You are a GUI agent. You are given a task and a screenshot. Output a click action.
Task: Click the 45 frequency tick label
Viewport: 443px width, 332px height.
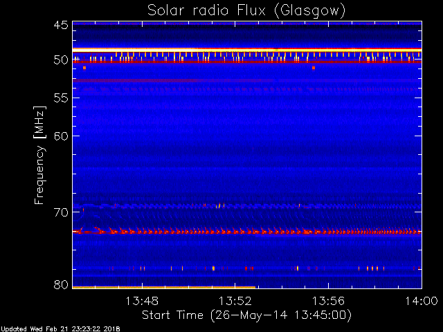61,25
